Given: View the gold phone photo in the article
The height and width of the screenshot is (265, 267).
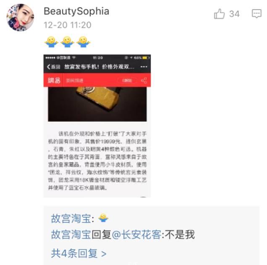Looking at the screenshot, I should click(97, 104).
